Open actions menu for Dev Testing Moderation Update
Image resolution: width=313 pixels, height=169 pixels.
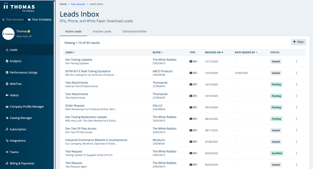pyautogui.click(x=297, y=119)
